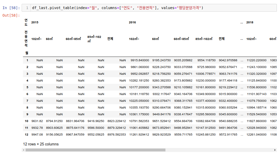Select the 2018 column group header
The image size is (280, 154).
pos(250,22)
